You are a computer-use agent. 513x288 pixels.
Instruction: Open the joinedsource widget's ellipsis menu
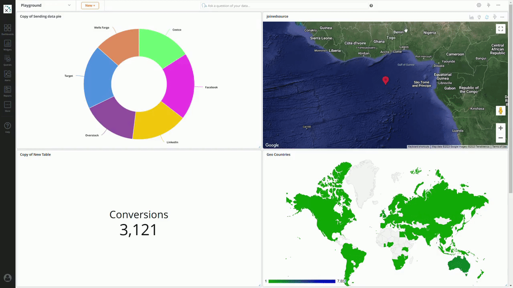tap(502, 17)
